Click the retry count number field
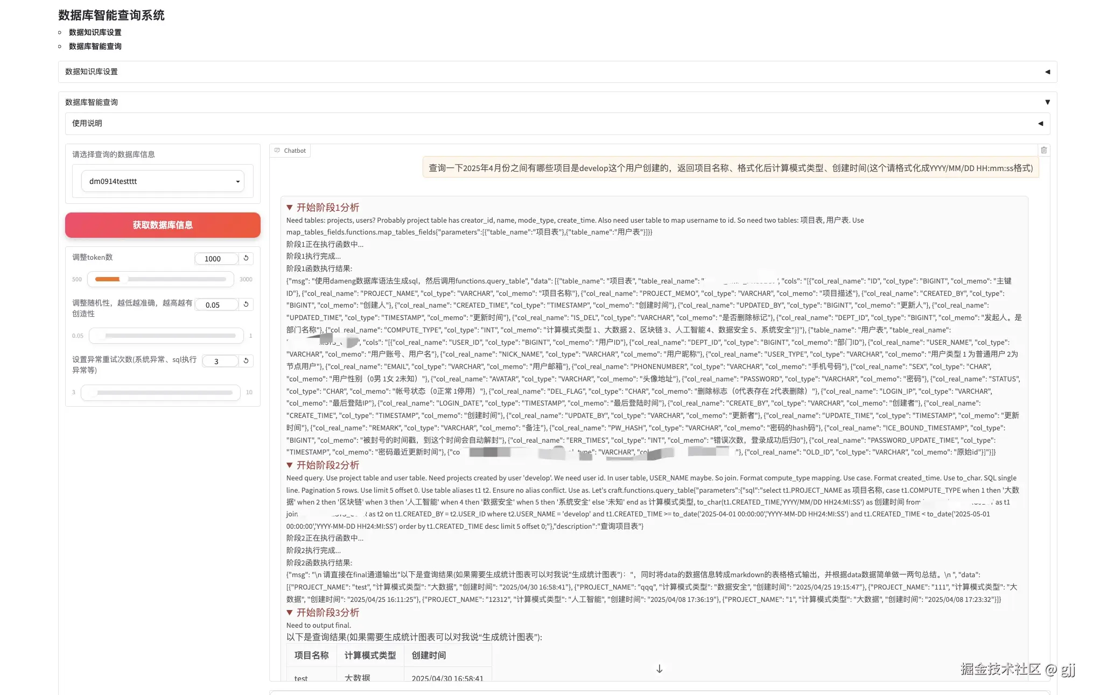Screen dimensions: 1093x695 [x=219, y=361]
